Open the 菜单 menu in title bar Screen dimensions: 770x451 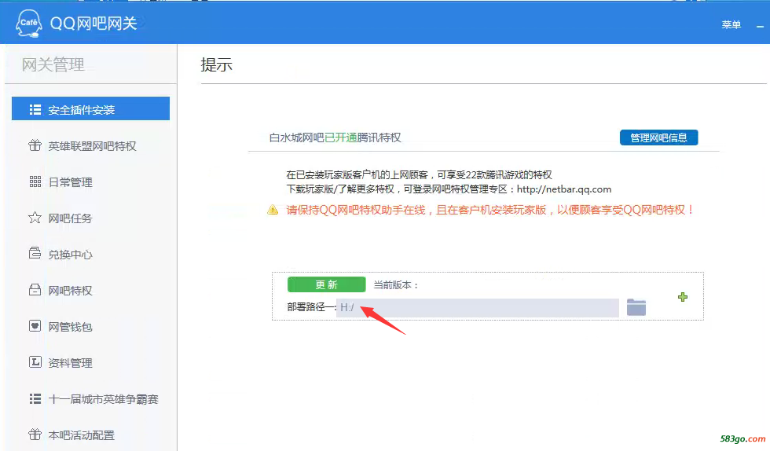coord(731,24)
